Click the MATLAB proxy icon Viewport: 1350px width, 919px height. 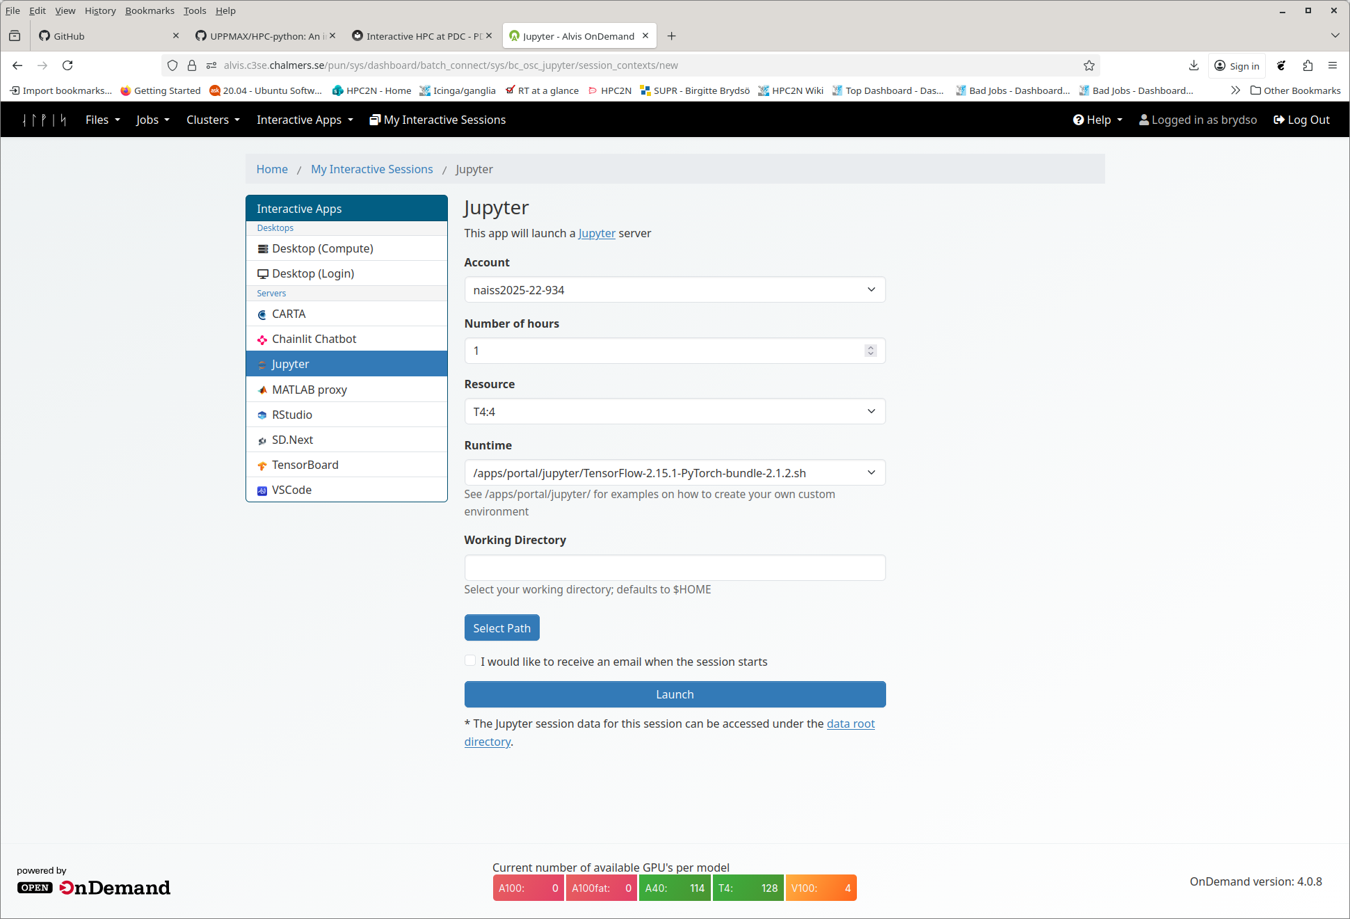(262, 390)
